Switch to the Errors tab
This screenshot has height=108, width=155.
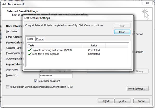click(40, 39)
